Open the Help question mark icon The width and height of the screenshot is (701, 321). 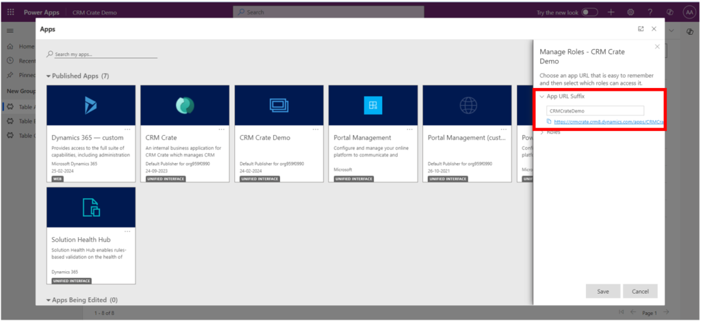click(x=650, y=12)
